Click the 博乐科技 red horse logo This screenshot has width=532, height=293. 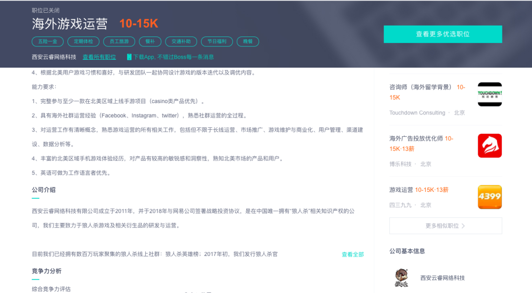490,146
